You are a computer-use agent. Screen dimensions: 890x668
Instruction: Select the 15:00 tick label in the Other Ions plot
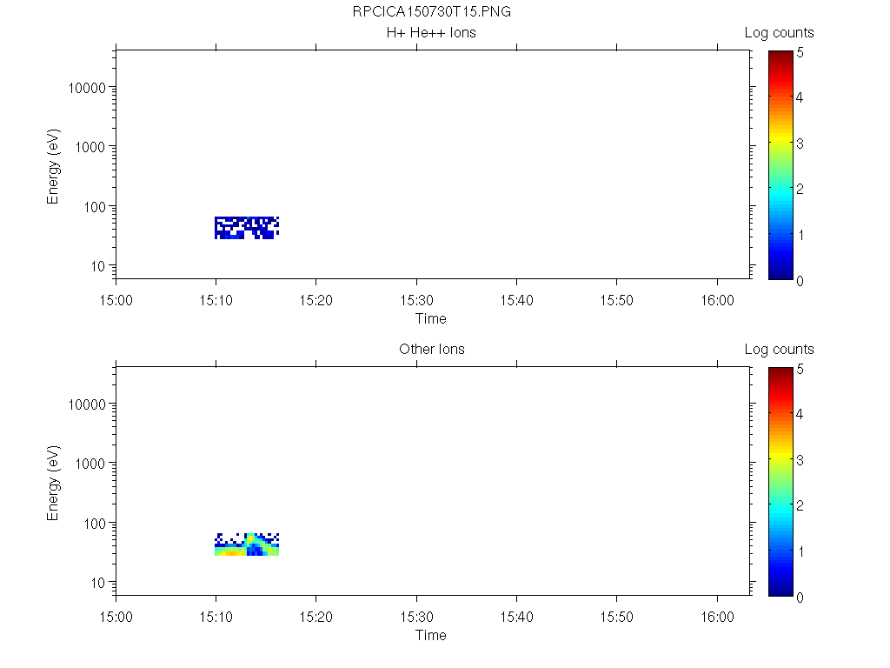tap(116, 617)
